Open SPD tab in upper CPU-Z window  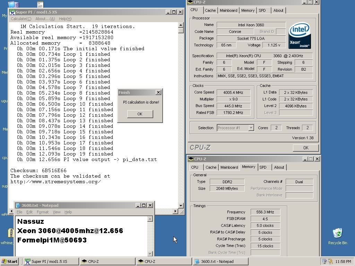coord(262,10)
